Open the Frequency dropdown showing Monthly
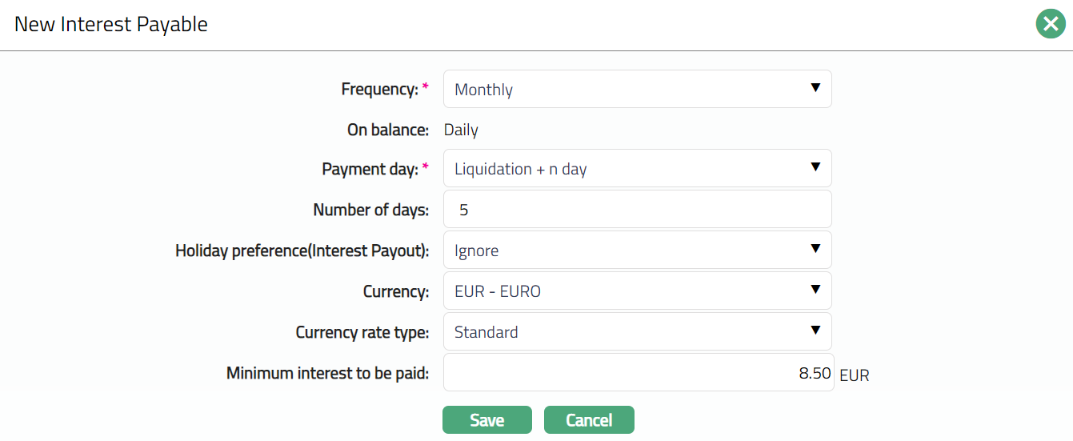Screen dimensions: 1073x441 (x=637, y=89)
